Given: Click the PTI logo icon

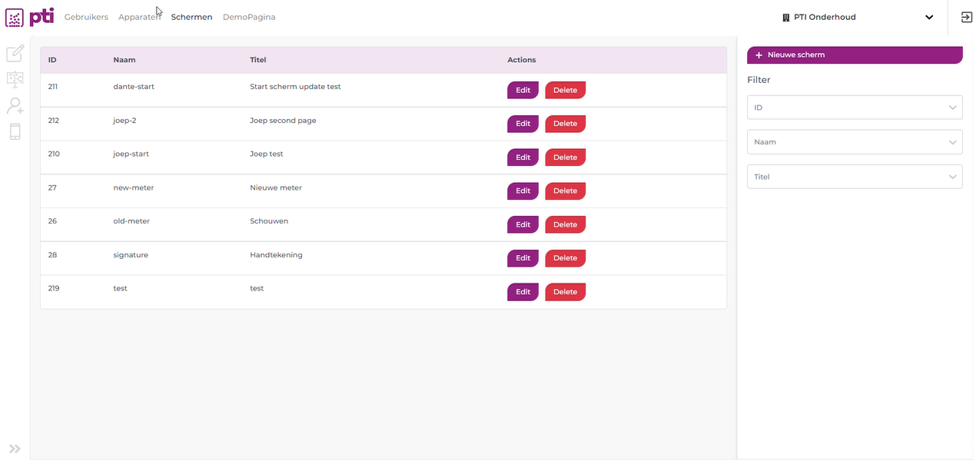Looking at the screenshot, I should 15,17.
